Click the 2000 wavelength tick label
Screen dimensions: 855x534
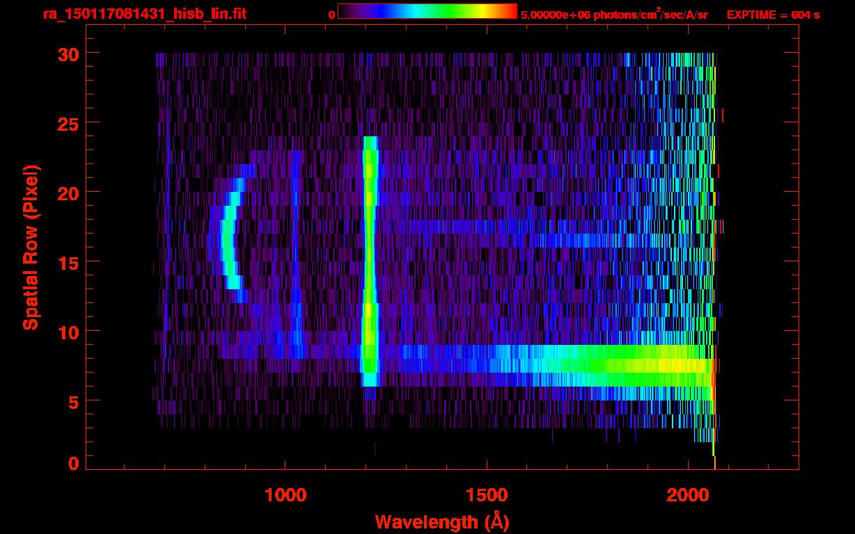(x=687, y=495)
